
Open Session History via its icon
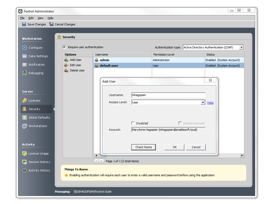(x=25, y=162)
